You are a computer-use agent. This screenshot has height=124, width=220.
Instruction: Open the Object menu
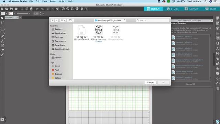pos(62,1)
